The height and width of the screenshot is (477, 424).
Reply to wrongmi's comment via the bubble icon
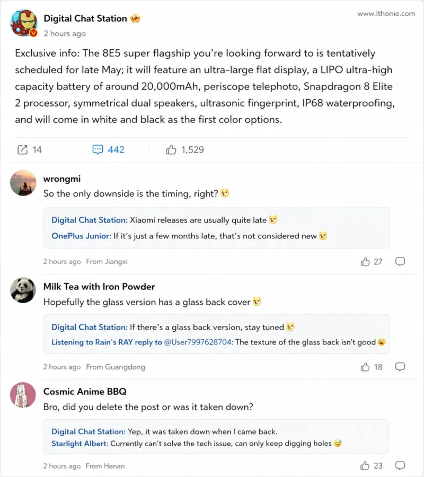(x=401, y=261)
